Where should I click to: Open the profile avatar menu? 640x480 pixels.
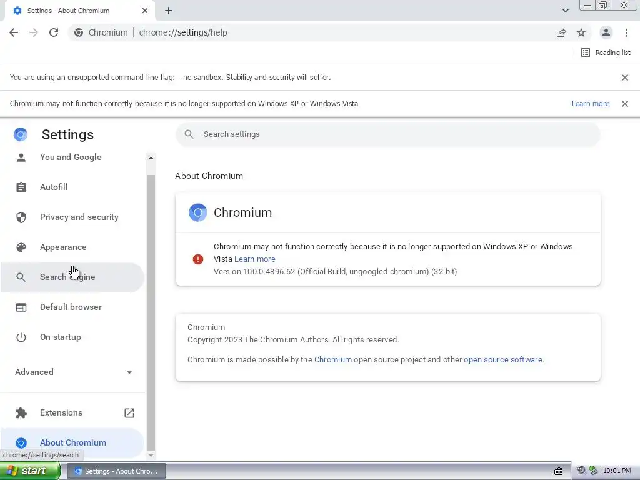click(606, 32)
